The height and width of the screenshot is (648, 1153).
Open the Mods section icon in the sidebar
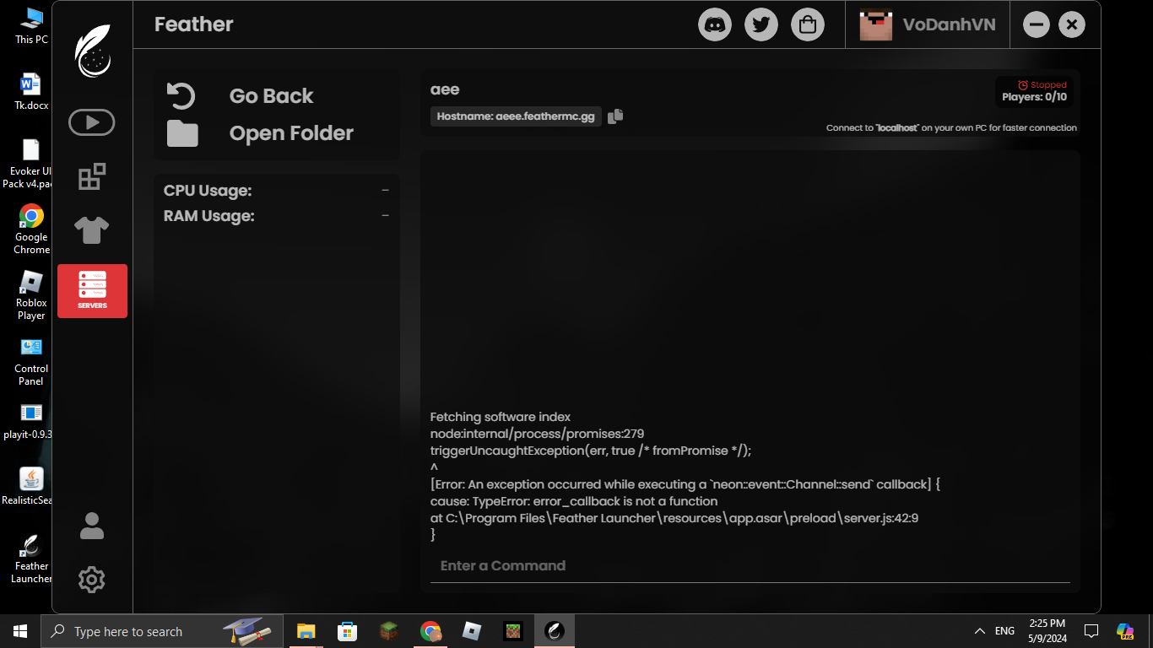[x=92, y=176]
